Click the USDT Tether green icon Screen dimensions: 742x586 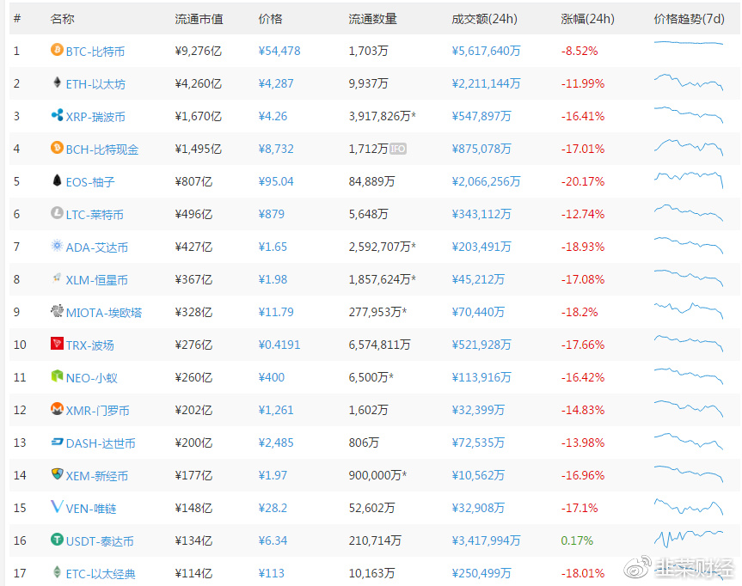tap(57, 540)
